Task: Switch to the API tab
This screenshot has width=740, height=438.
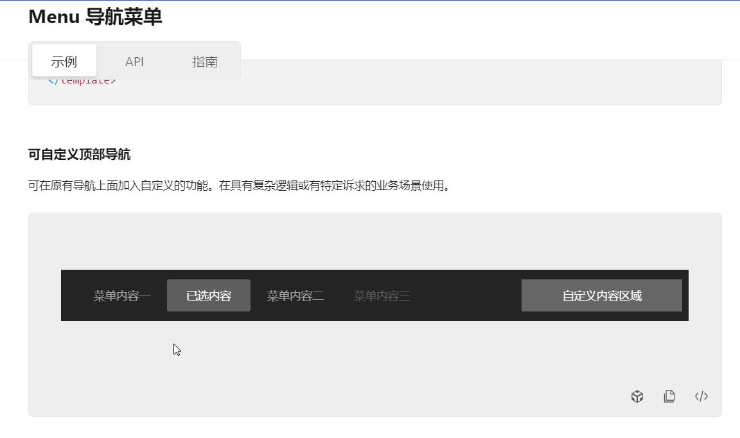Action: coord(134,61)
